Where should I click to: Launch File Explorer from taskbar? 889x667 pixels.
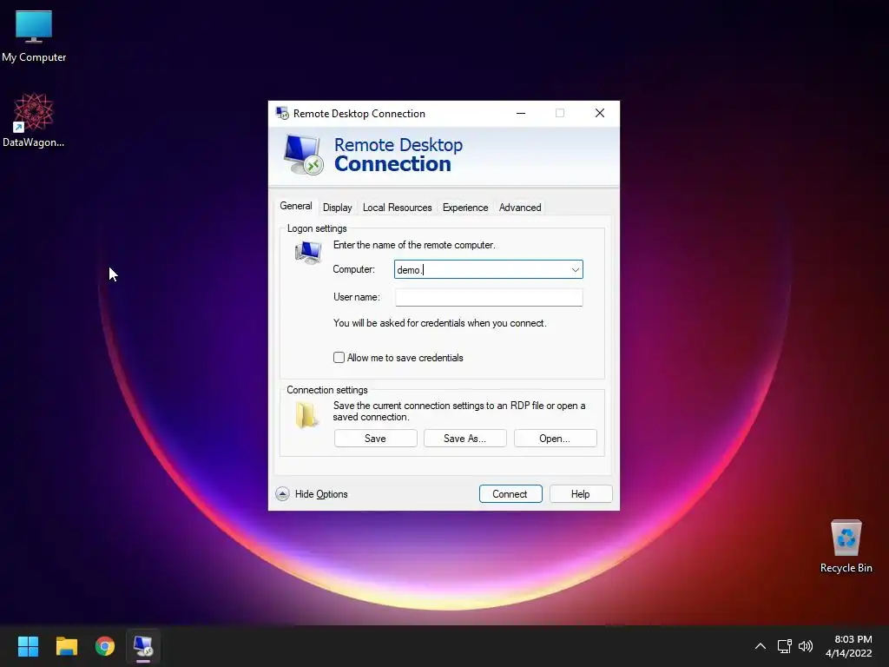point(67,646)
